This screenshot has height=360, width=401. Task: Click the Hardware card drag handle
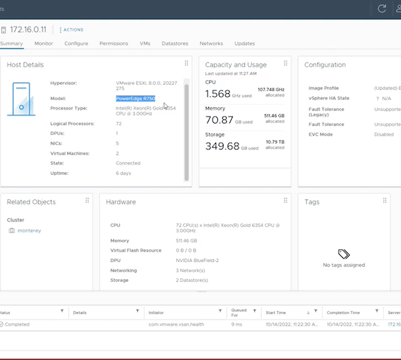click(286, 200)
